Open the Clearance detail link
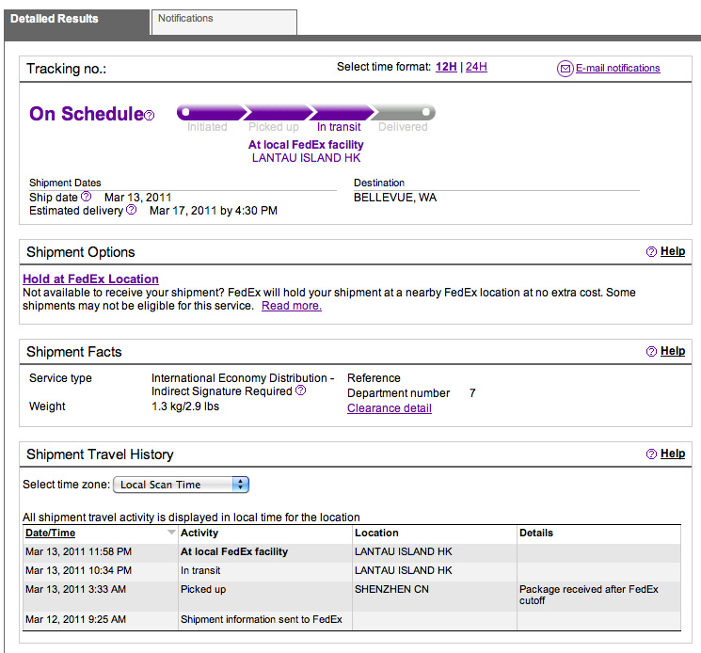The width and height of the screenshot is (701, 653). pyautogui.click(x=390, y=408)
